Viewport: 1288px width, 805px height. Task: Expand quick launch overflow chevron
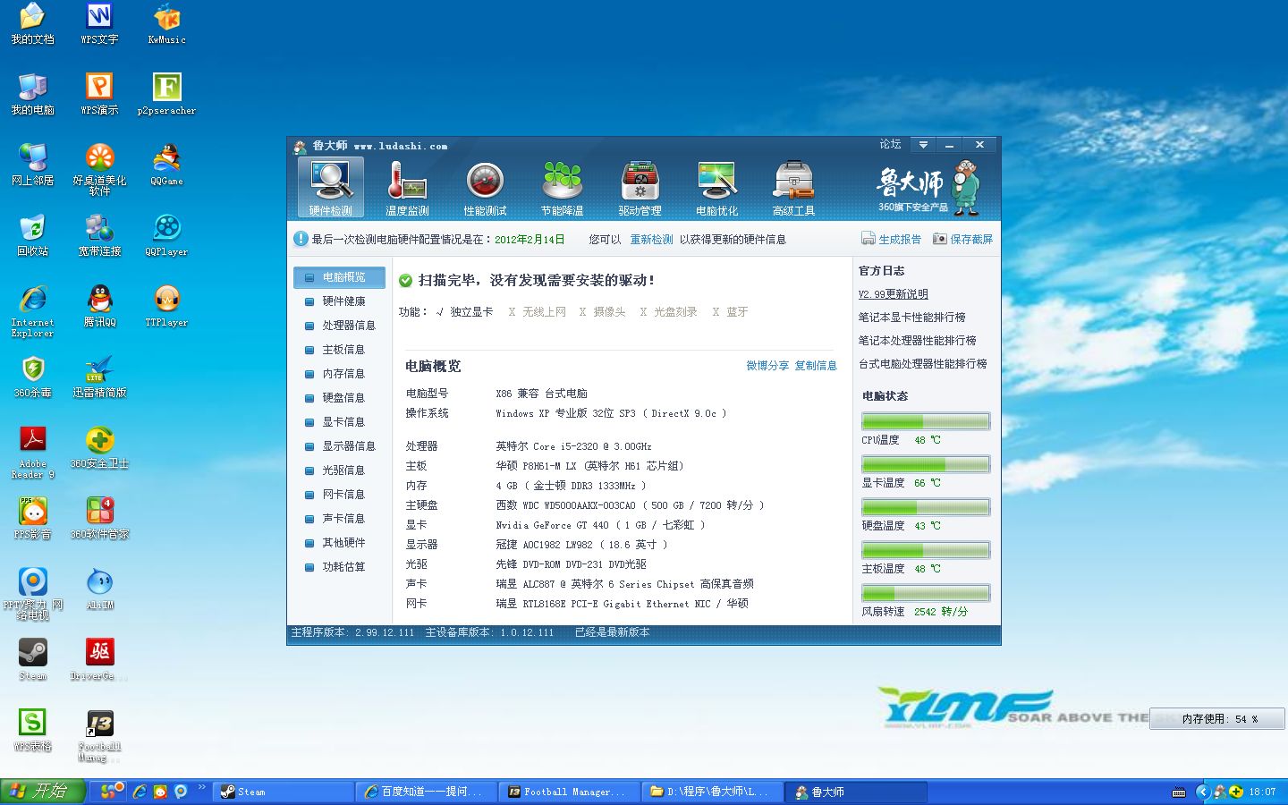tap(202, 788)
